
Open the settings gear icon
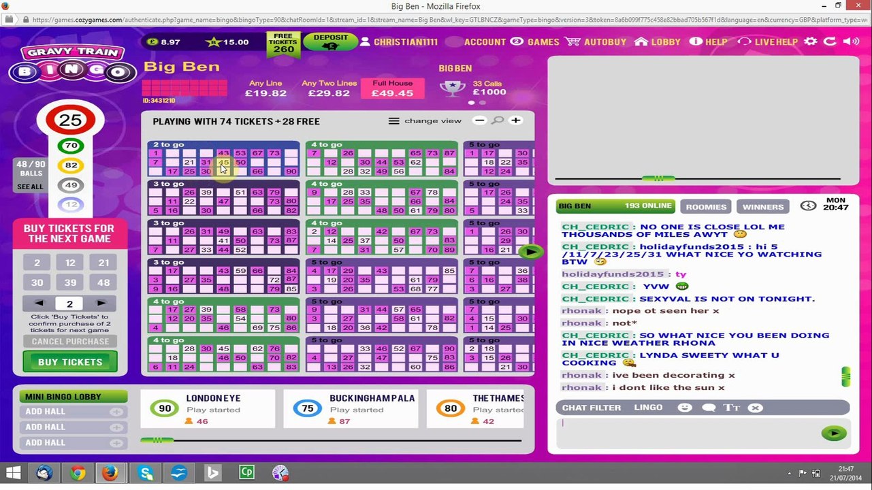point(810,42)
